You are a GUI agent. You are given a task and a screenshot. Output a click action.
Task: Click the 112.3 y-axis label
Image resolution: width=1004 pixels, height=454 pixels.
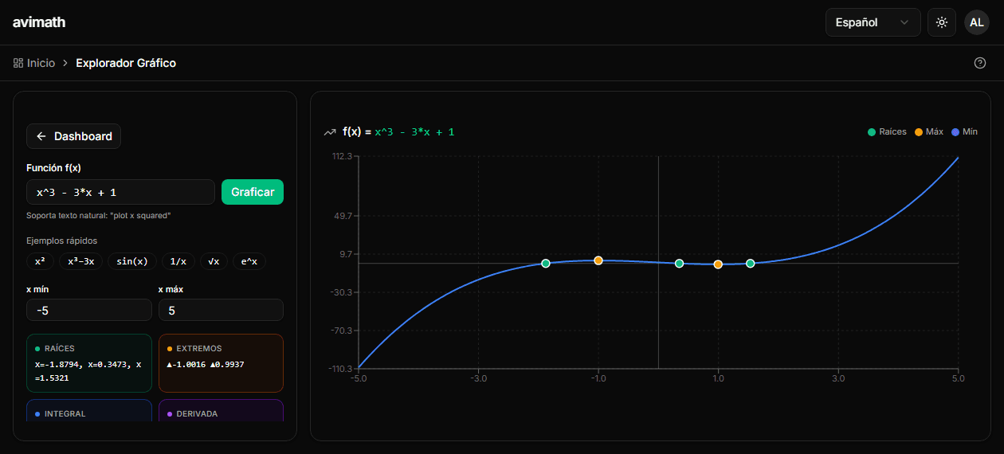[342, 156]
